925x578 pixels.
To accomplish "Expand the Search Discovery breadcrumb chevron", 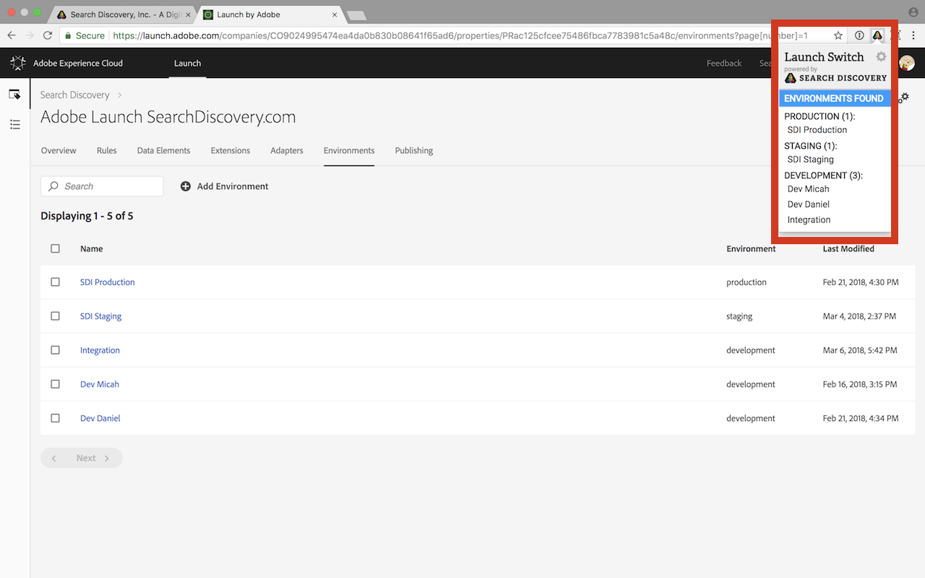I will [120, 95].
